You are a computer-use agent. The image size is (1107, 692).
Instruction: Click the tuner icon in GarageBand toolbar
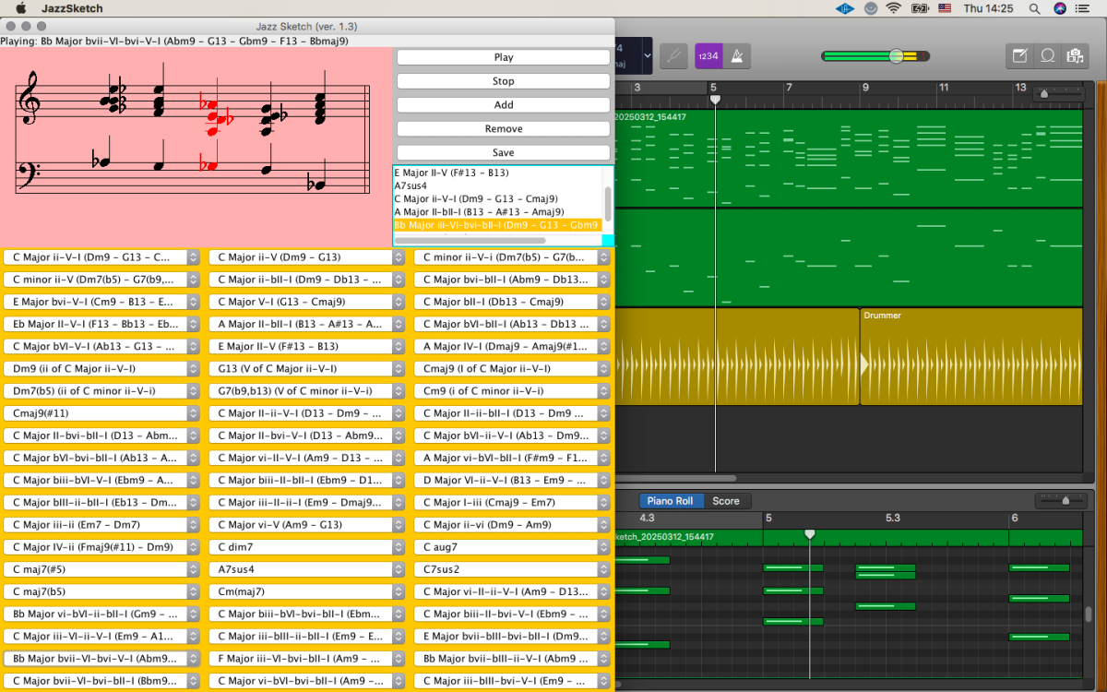click(674, 55)
